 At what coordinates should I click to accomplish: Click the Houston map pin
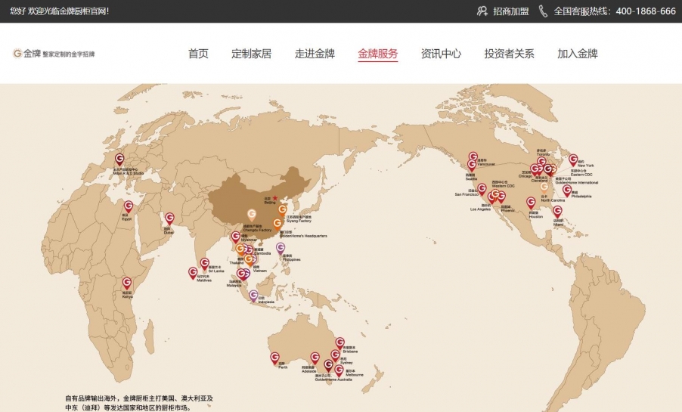(531, 203)
